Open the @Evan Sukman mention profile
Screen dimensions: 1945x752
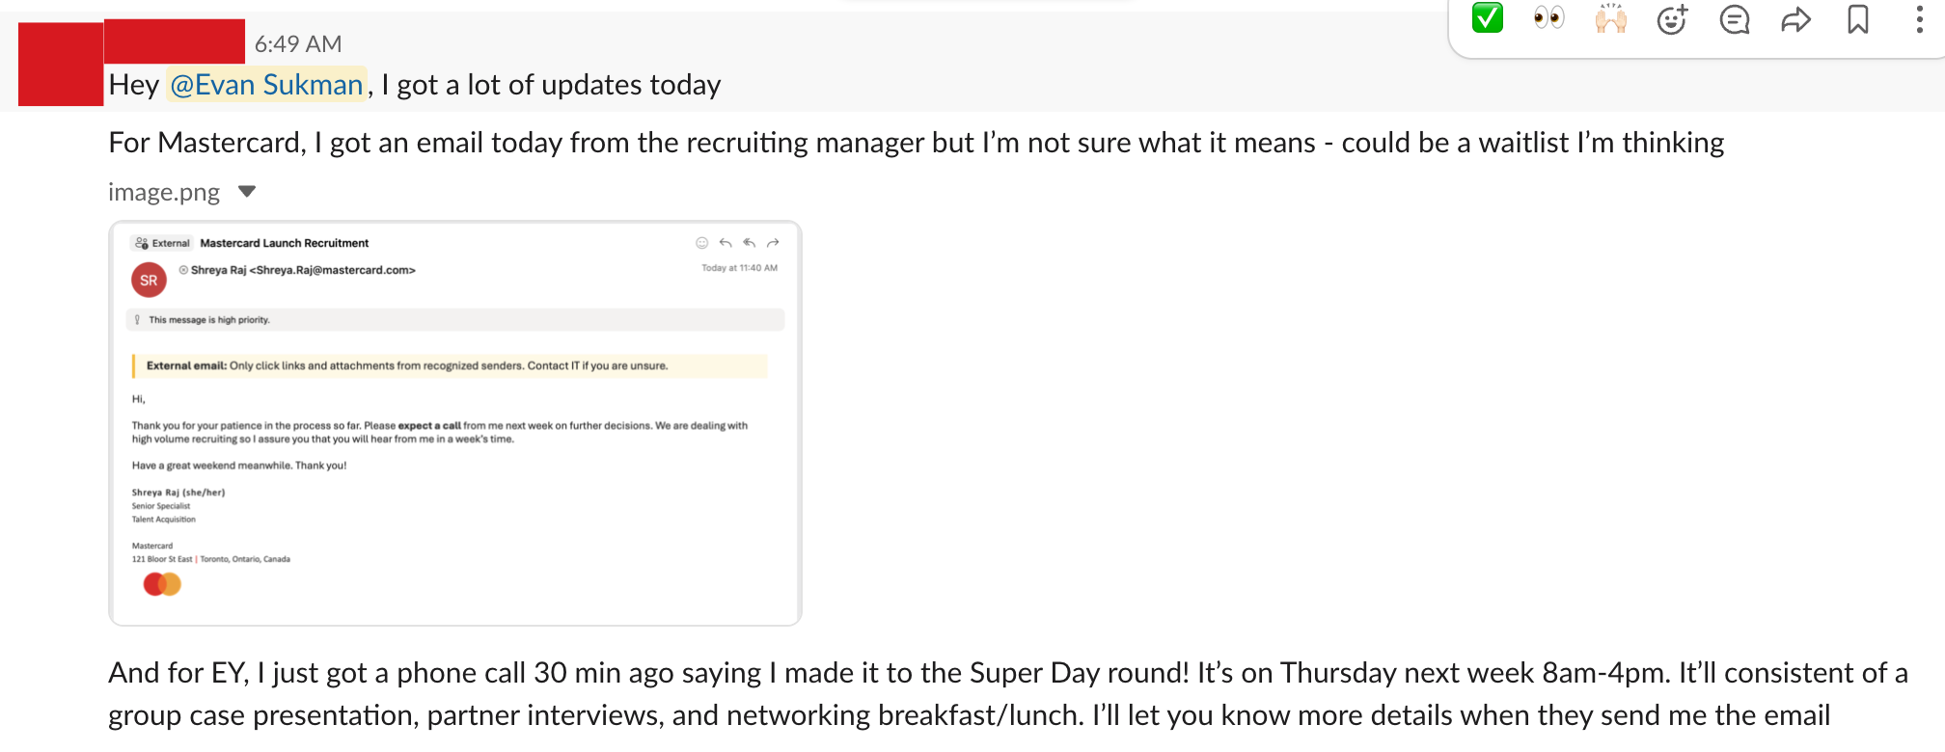(266, 85)
